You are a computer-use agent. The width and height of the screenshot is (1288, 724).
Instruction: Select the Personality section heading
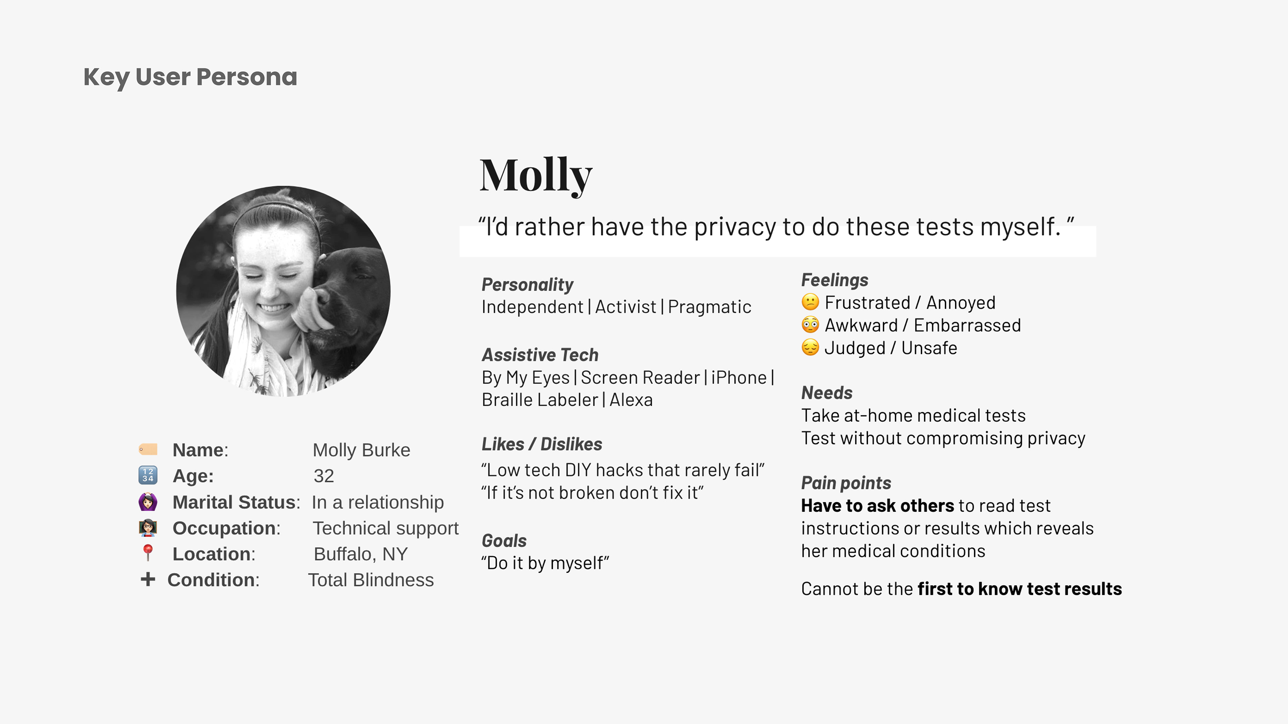click(528, 284)
